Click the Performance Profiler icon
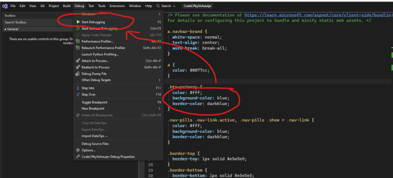Viewport: 393px width, 178px height. (x=78, y=41)
